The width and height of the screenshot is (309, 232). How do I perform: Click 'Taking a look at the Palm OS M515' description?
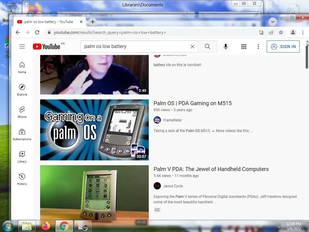coord(203,131)
